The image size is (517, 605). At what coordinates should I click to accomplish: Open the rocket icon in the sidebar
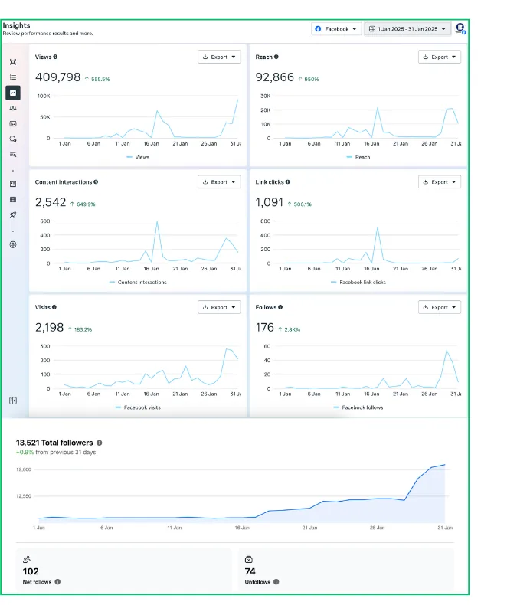click(x=13, y=215)
